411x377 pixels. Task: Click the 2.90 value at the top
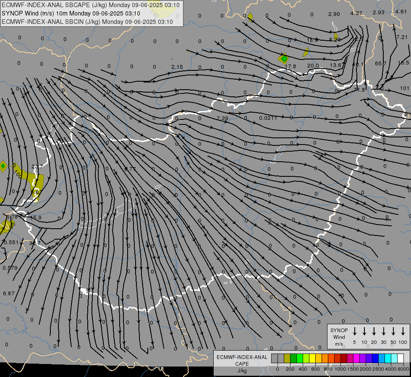coord(334,14)
